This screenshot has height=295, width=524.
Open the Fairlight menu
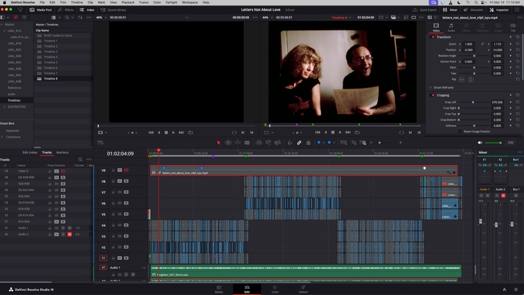(x=172, y=2)
